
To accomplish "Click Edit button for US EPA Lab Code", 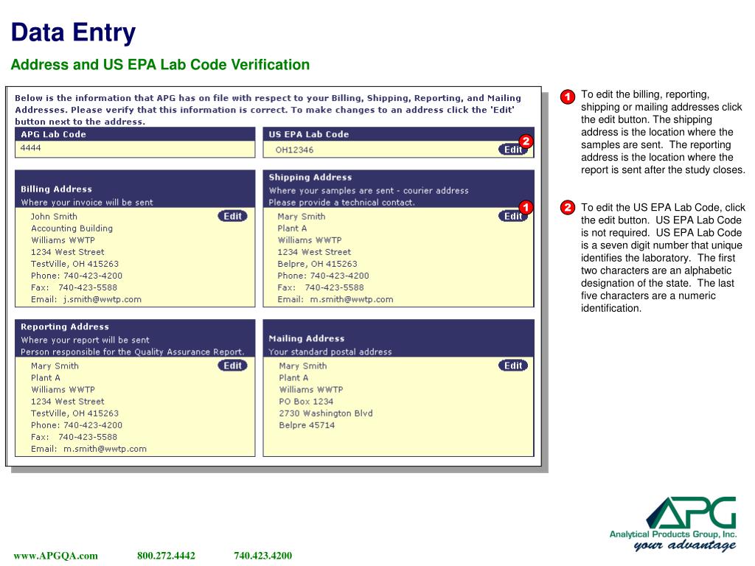I will point(513,150).
